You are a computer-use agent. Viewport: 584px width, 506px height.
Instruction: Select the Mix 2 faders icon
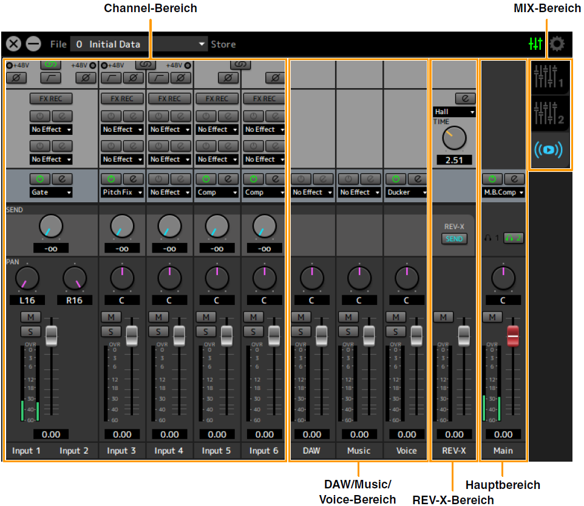[x=549, y=112]
